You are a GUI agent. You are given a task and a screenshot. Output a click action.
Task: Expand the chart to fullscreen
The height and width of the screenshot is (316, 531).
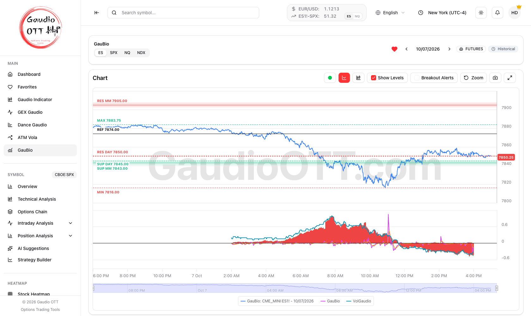pyautogui.click(x=510, y=78)
